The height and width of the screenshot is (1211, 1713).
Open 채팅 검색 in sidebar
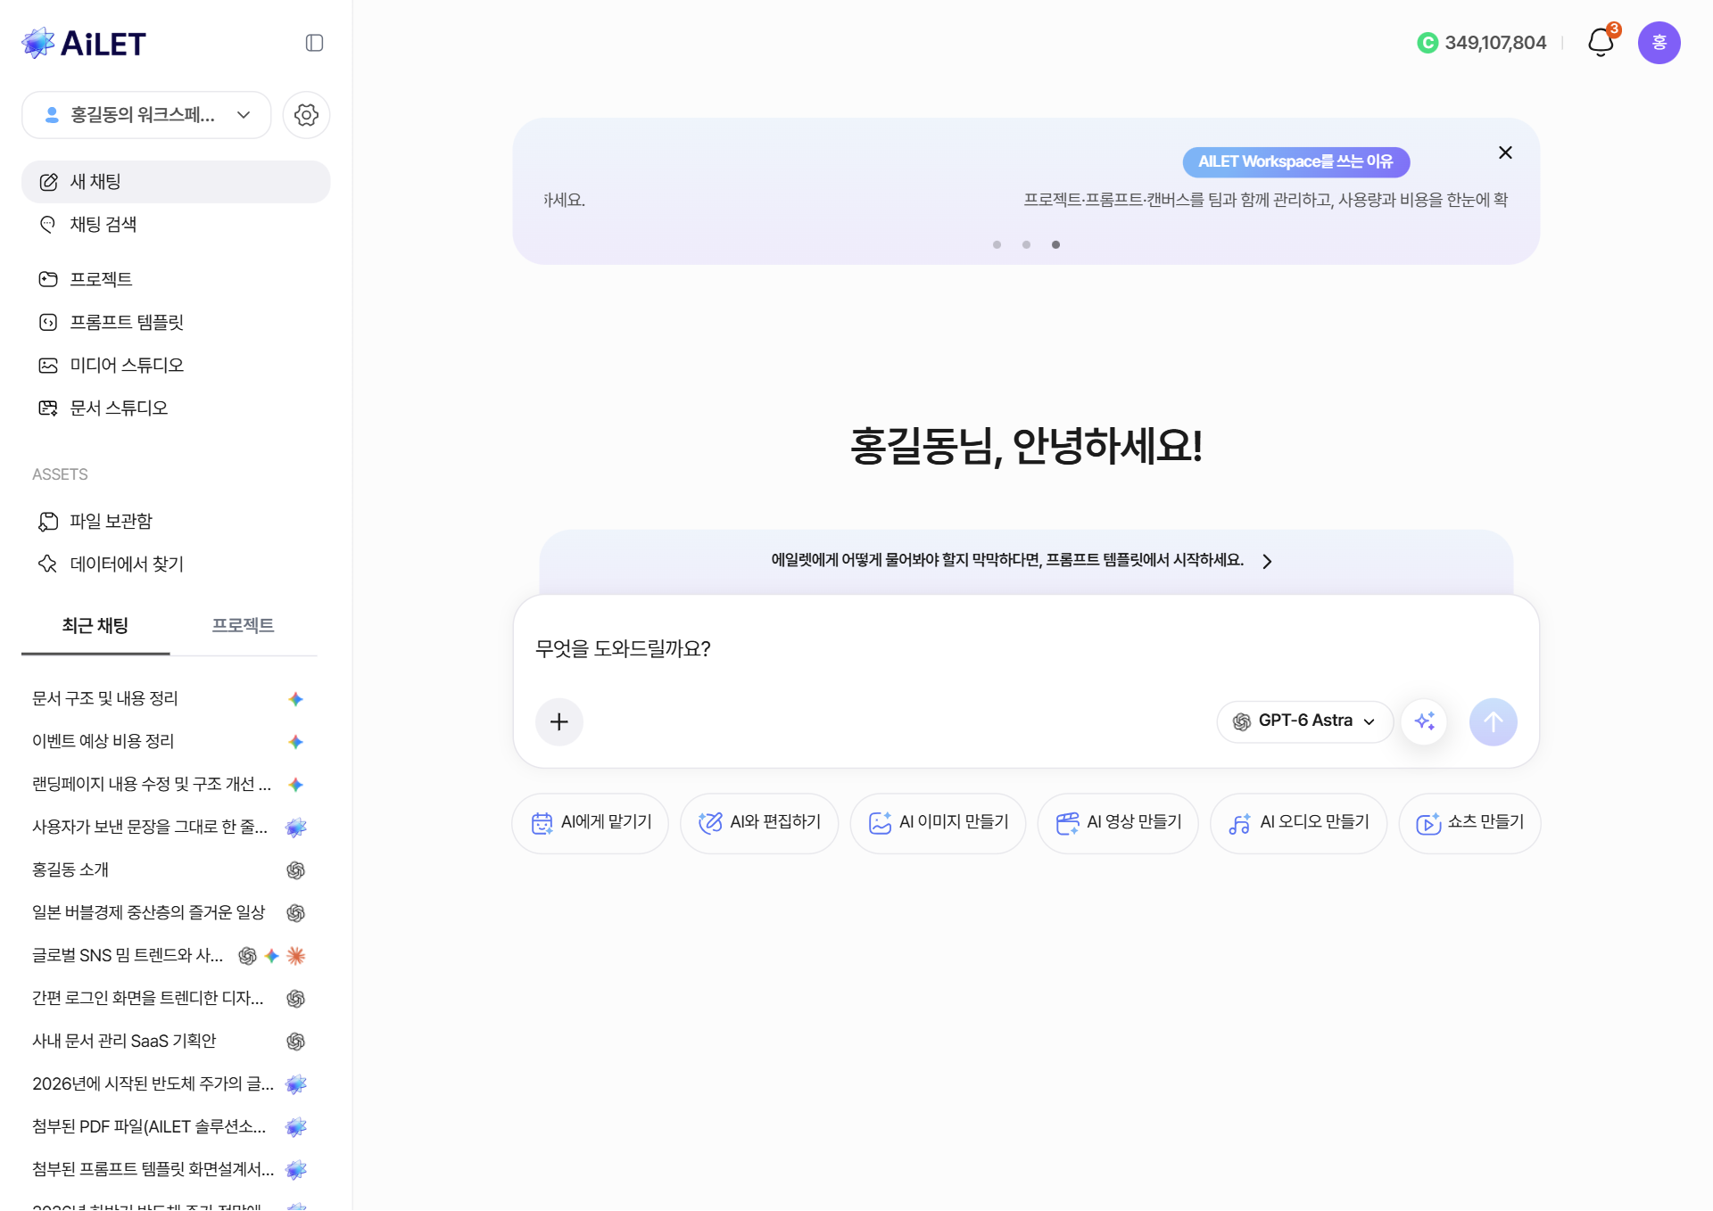pyautogui.click(x=176, y=225)
